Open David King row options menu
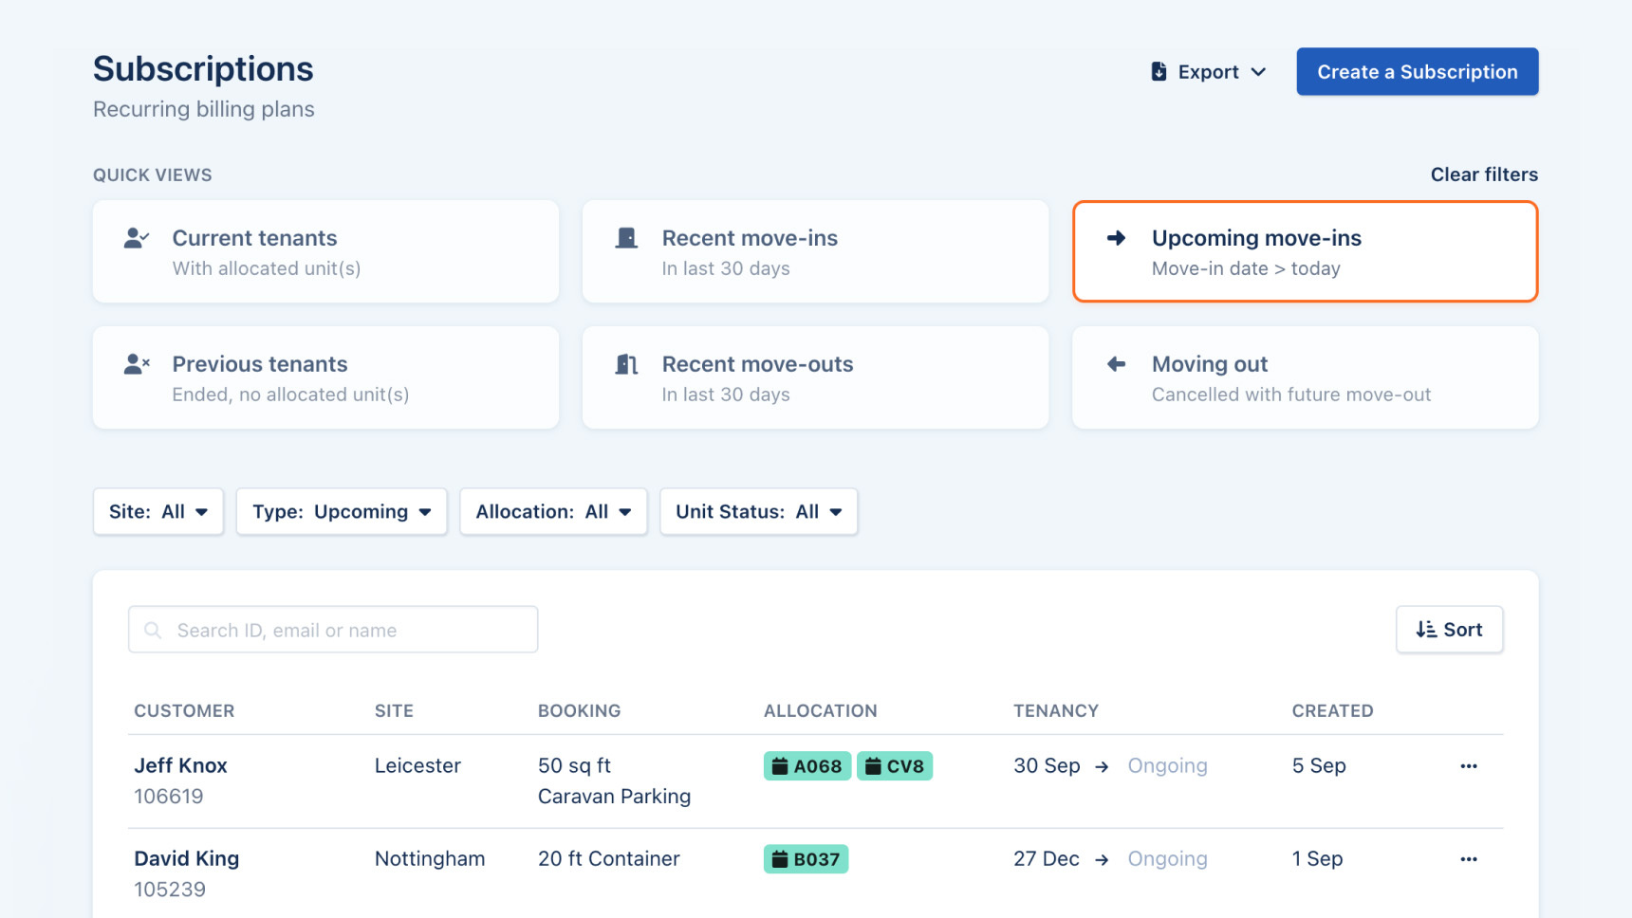The width and height of the screenshot is (1632, 918). (x=1468, y=859)
